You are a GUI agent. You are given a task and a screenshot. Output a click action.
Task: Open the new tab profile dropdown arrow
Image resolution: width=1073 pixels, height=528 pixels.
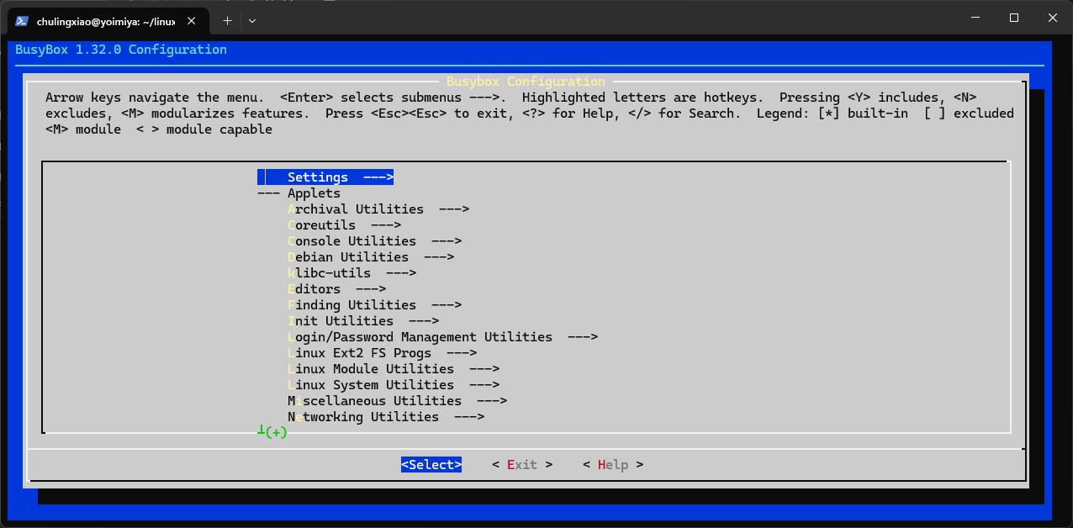[x=252, y=19]
